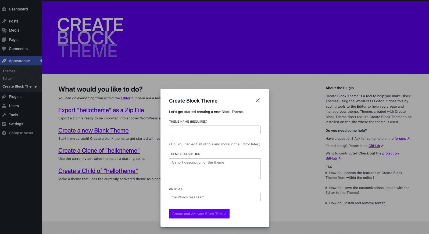Click the Collapse menu arrow icon
The image size is (429, 234).
(4, 133)
